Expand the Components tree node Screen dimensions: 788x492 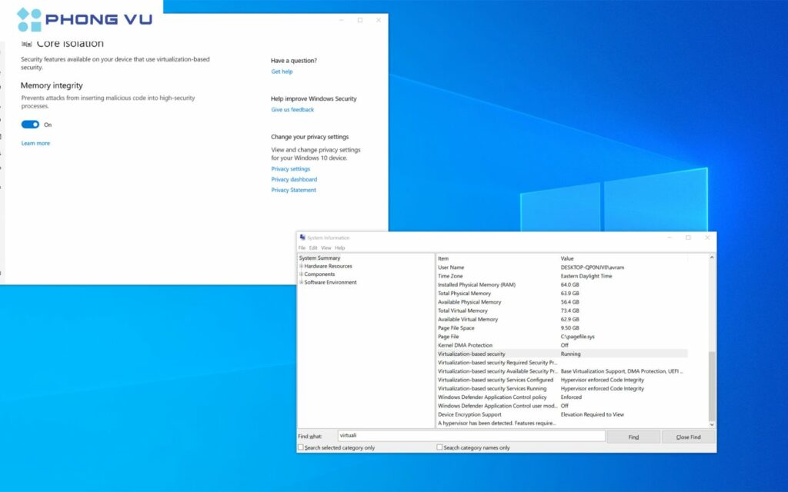click(301, 274)
